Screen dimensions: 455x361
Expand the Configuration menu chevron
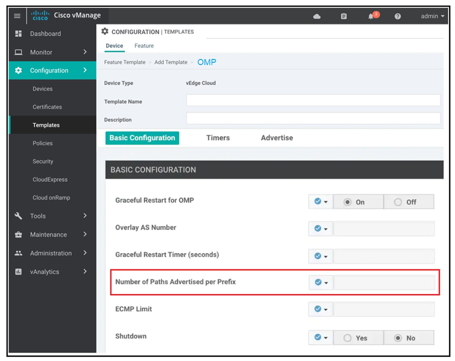[x=85, y=70]
